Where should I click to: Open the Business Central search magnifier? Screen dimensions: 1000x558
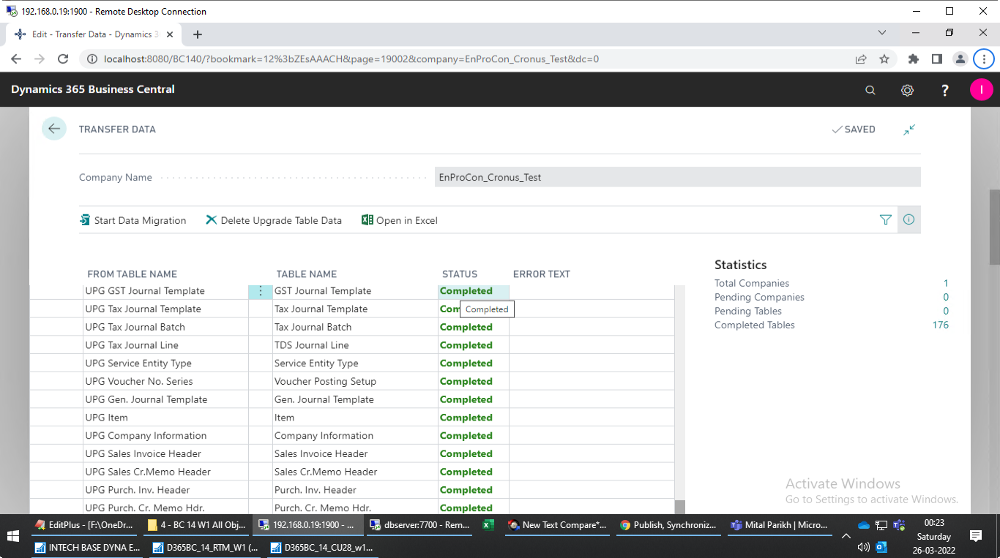coord(870,90)
